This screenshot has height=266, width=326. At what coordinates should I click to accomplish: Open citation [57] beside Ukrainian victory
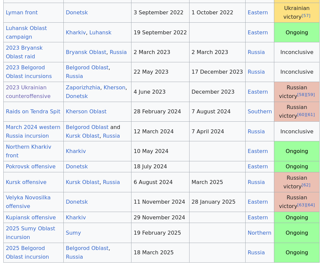point(306,16)
